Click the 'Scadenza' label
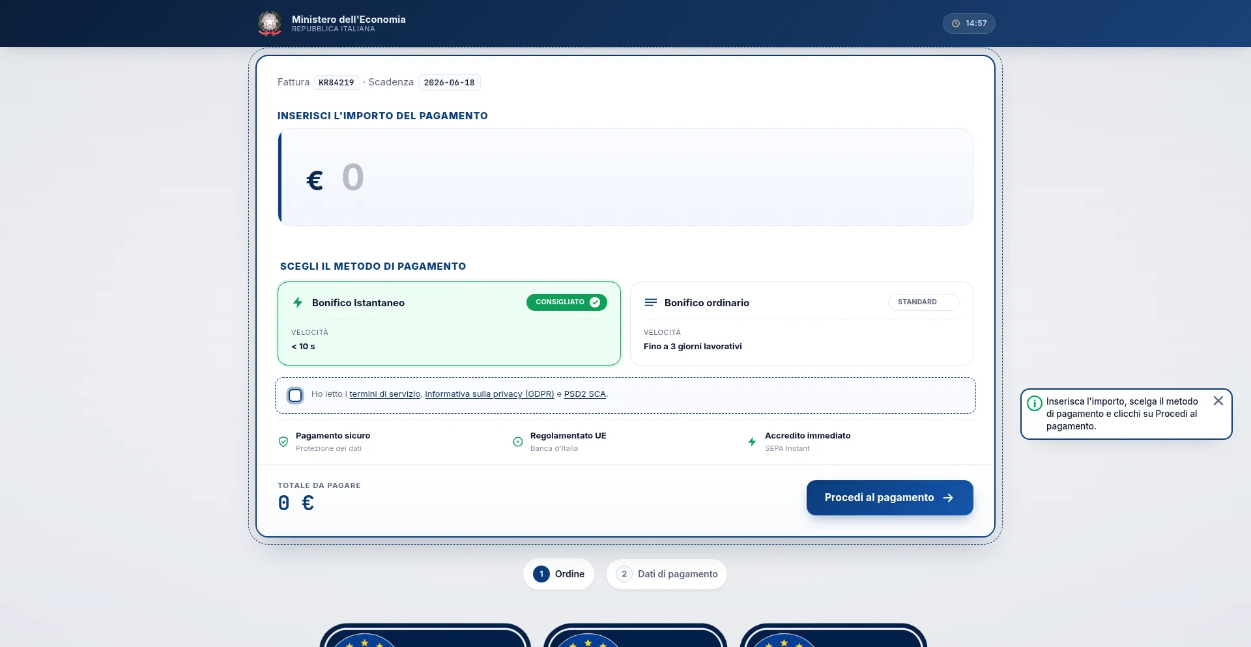The width and height of the screenshot is (1251, 647). click(391, 82)
